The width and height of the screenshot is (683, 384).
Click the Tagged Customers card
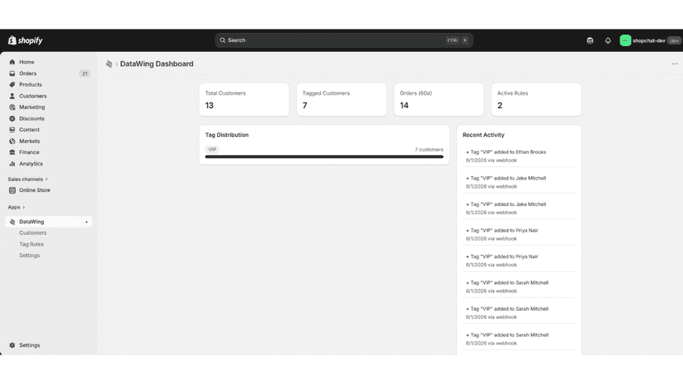point(341,100)
